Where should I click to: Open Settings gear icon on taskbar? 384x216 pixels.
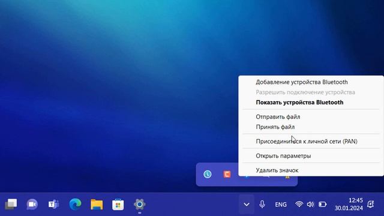point(140,204)
